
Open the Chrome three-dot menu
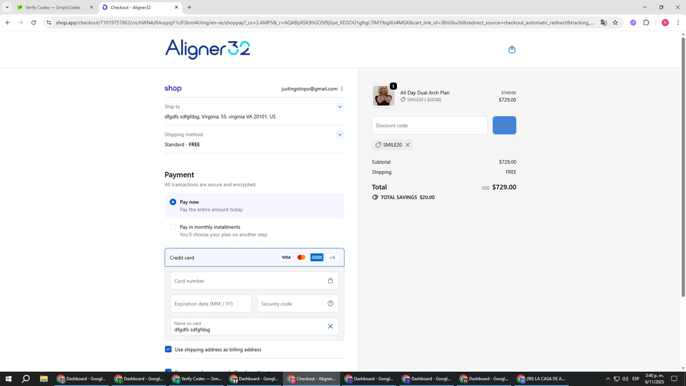point(678,22)
